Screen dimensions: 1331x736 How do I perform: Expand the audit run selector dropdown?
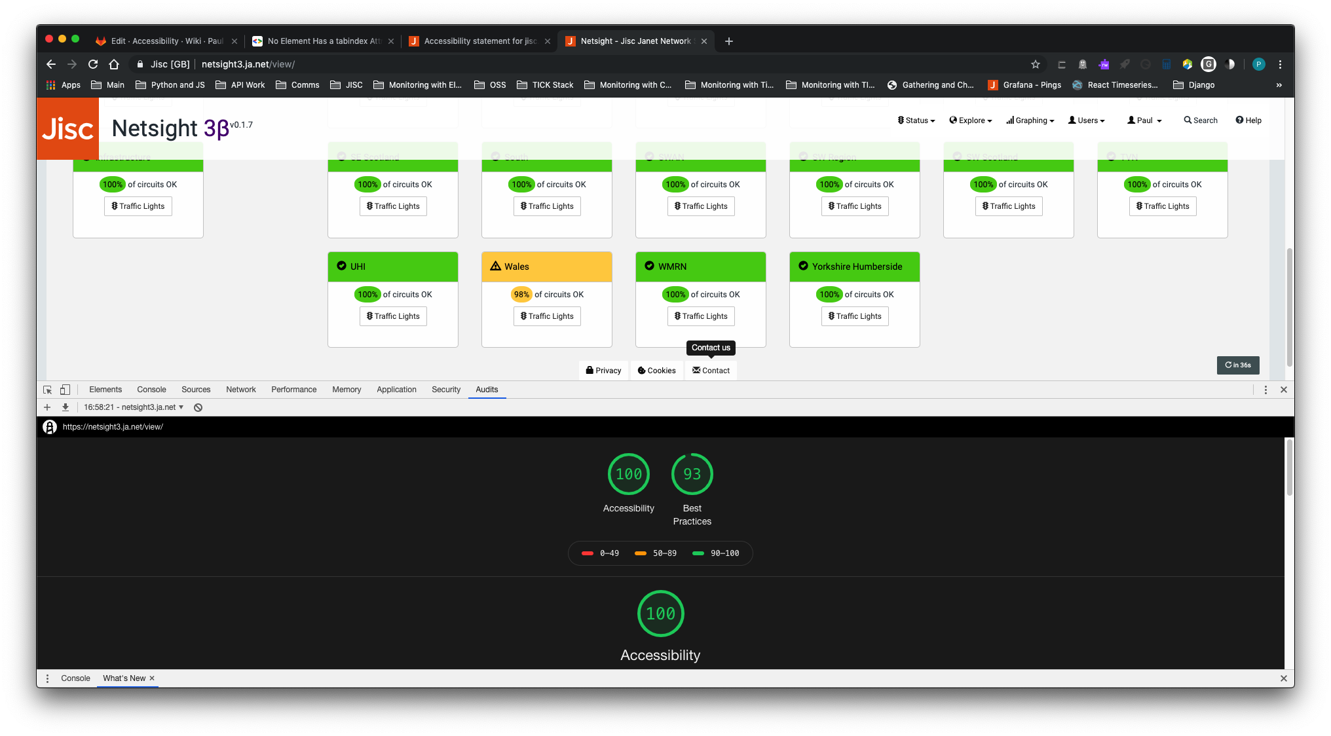[x=134, y=407]
